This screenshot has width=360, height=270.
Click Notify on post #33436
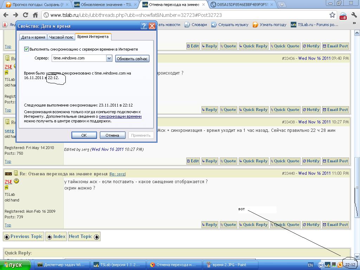pyautogui.click(x=311, y=110)
